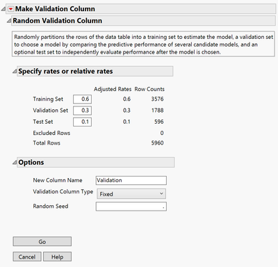Click the Random Seed input field
Image resolution: width=278 pixels, height=267 pixels.
tap(131, 207)
